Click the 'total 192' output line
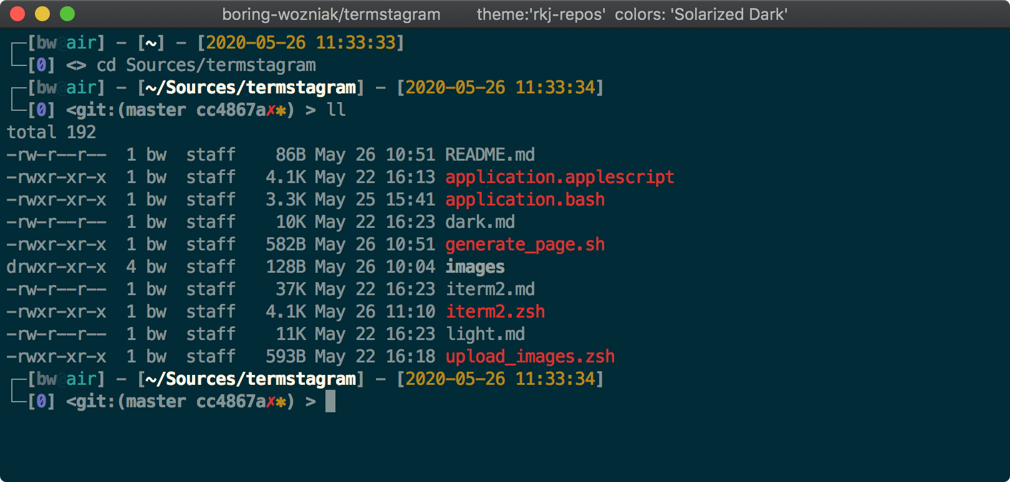This screenshot has height=482, width=1010. click(51, 132)
